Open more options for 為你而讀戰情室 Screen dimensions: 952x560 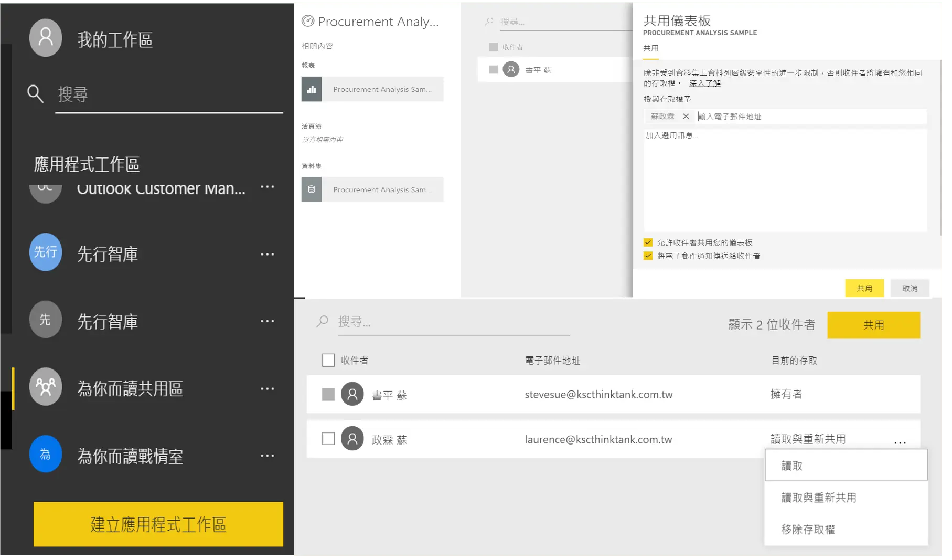tap(268, 457)
